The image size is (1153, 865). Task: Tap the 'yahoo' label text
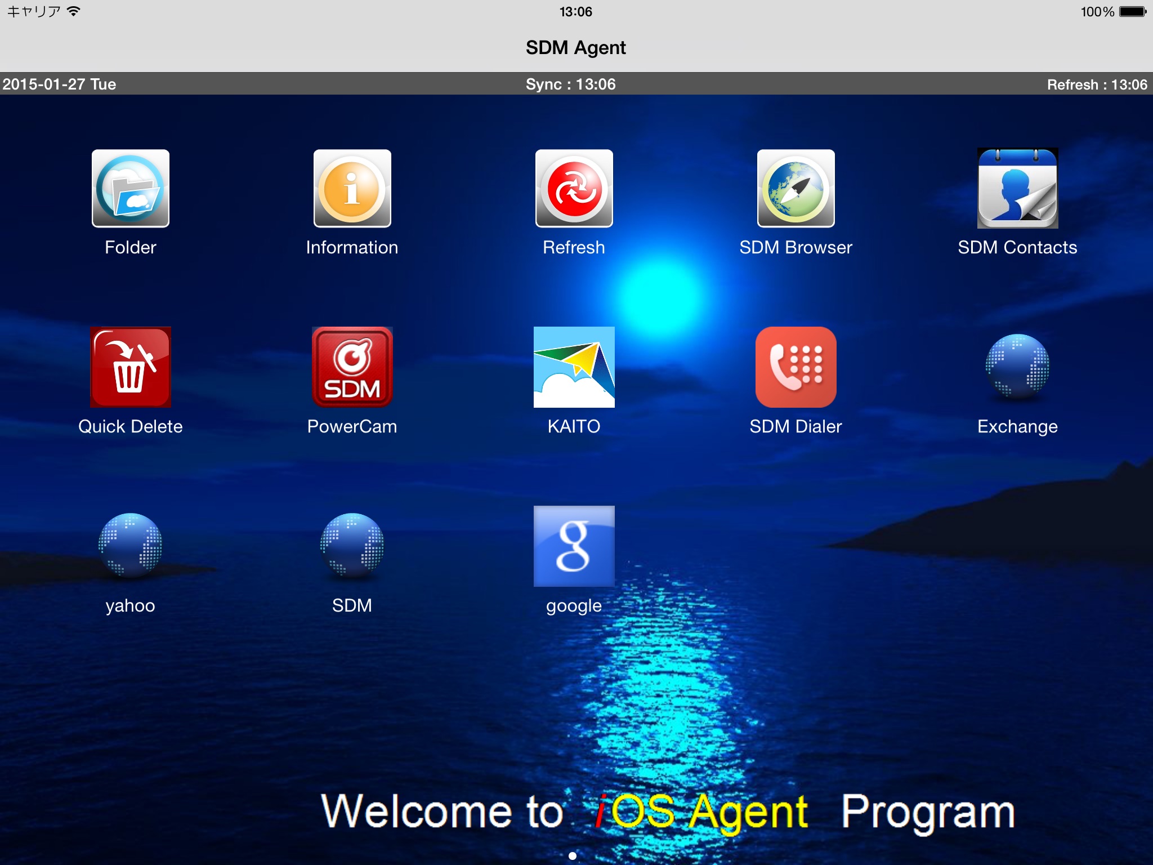coord(131,606)
